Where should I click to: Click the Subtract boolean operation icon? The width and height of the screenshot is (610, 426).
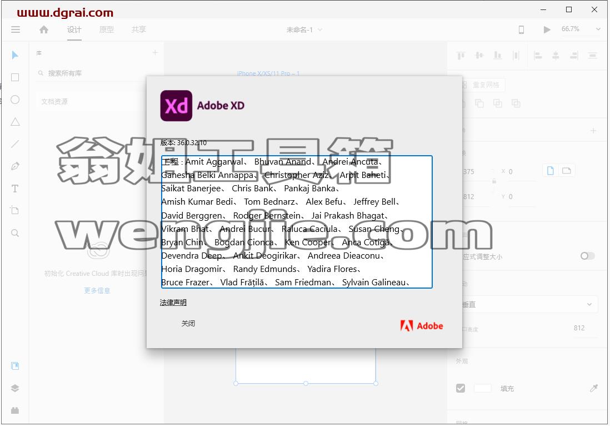(479, 103)
